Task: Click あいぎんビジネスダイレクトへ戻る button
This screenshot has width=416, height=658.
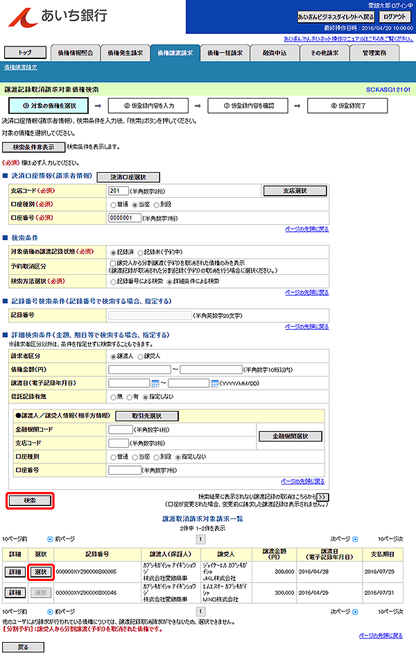Action: tap(336, 17)
